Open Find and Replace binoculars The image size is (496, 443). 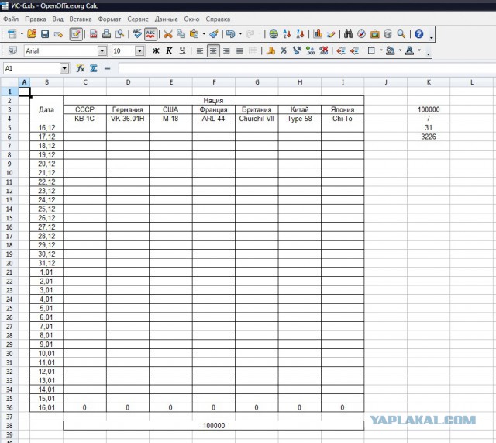pyautogui.click(x=348, y=34)
